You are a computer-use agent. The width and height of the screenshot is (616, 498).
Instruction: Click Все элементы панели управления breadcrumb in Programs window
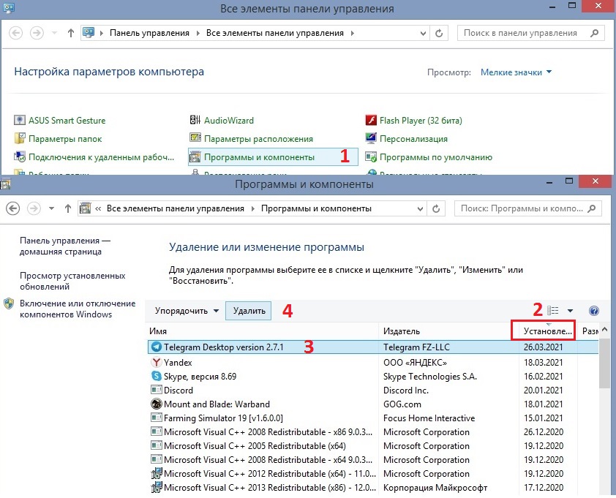click(175, 208)
